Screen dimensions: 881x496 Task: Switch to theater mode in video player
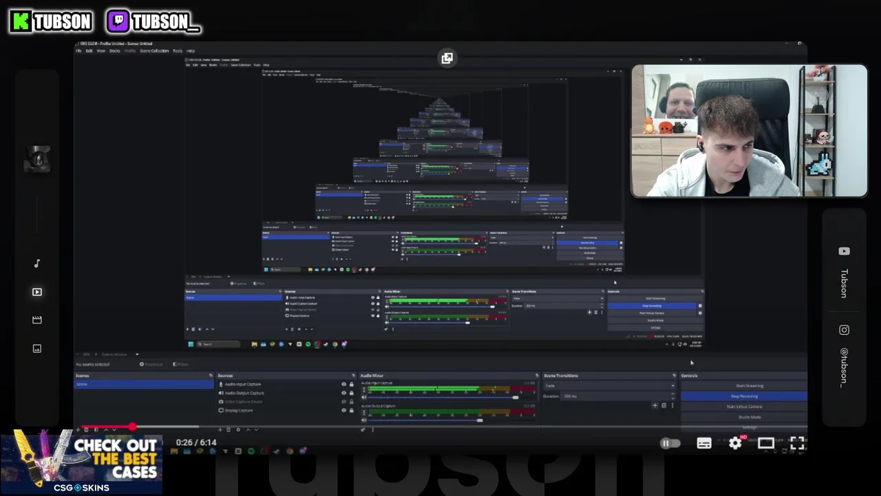pos(766,444)
